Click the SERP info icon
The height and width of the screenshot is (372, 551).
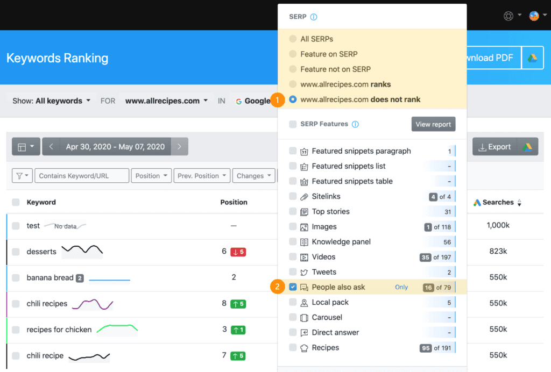point(314,17)
